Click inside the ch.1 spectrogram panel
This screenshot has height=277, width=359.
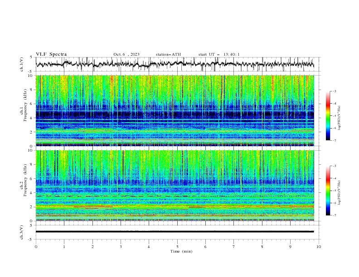click(x=175, y=110)
